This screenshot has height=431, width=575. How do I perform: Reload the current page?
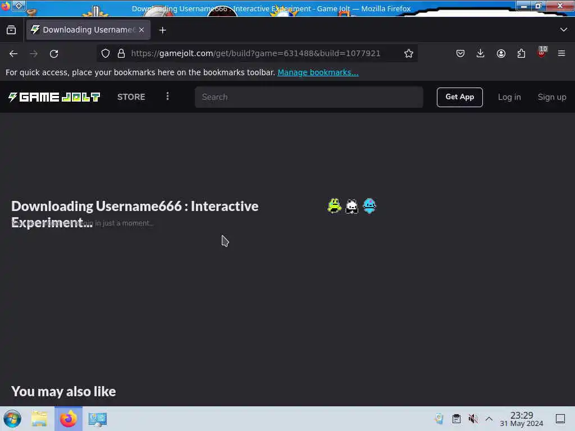click(54, 53)
